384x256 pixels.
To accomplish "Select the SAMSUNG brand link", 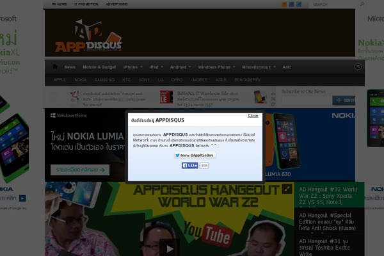I will [104, 80].
